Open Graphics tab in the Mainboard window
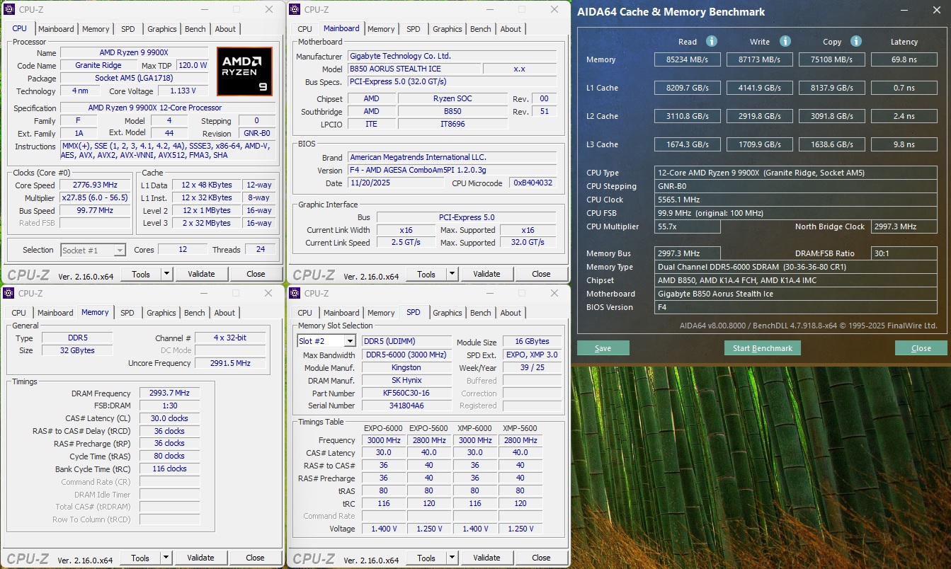The height and width of the screenshot is (569, 951). pyautogui.click(x=447, y=29)
